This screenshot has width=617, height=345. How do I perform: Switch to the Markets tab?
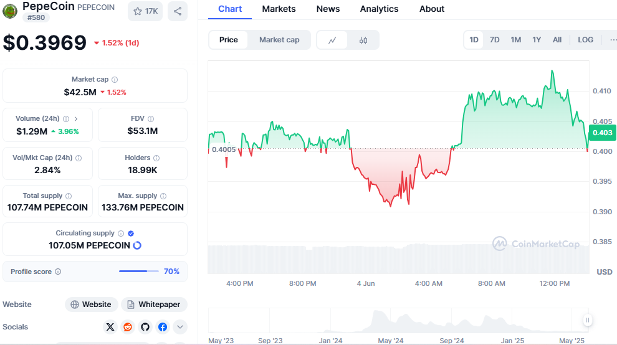[x=279, y=9]
